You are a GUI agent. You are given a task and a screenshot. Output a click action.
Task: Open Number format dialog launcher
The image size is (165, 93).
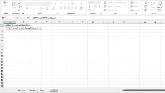point(101,13)
